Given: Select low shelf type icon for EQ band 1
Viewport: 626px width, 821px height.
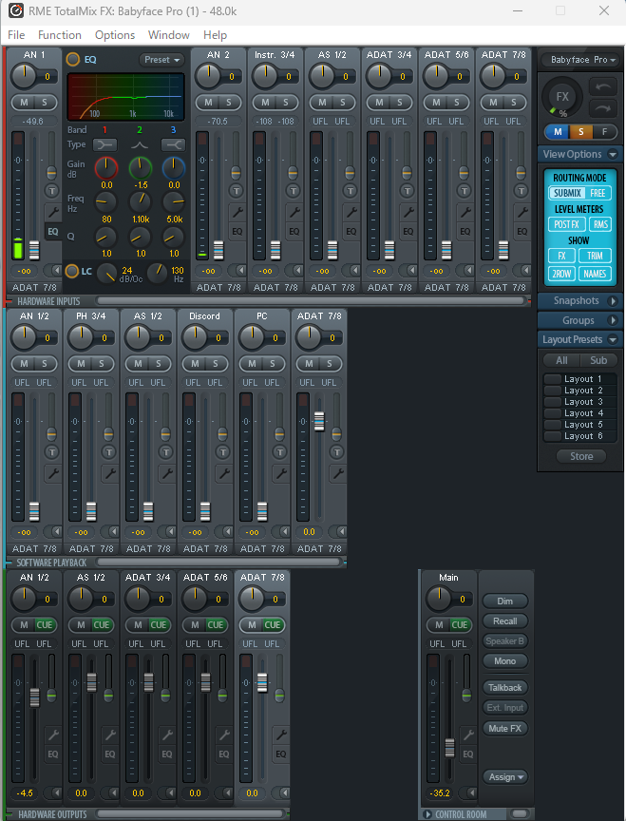Looking at the screenshot, I should click(x=104, y=144).
